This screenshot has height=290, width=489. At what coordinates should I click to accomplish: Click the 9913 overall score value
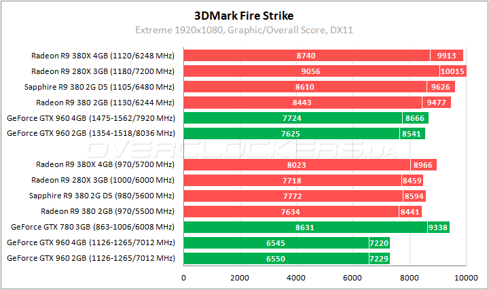pyautogui.click(x=446, y=56)
